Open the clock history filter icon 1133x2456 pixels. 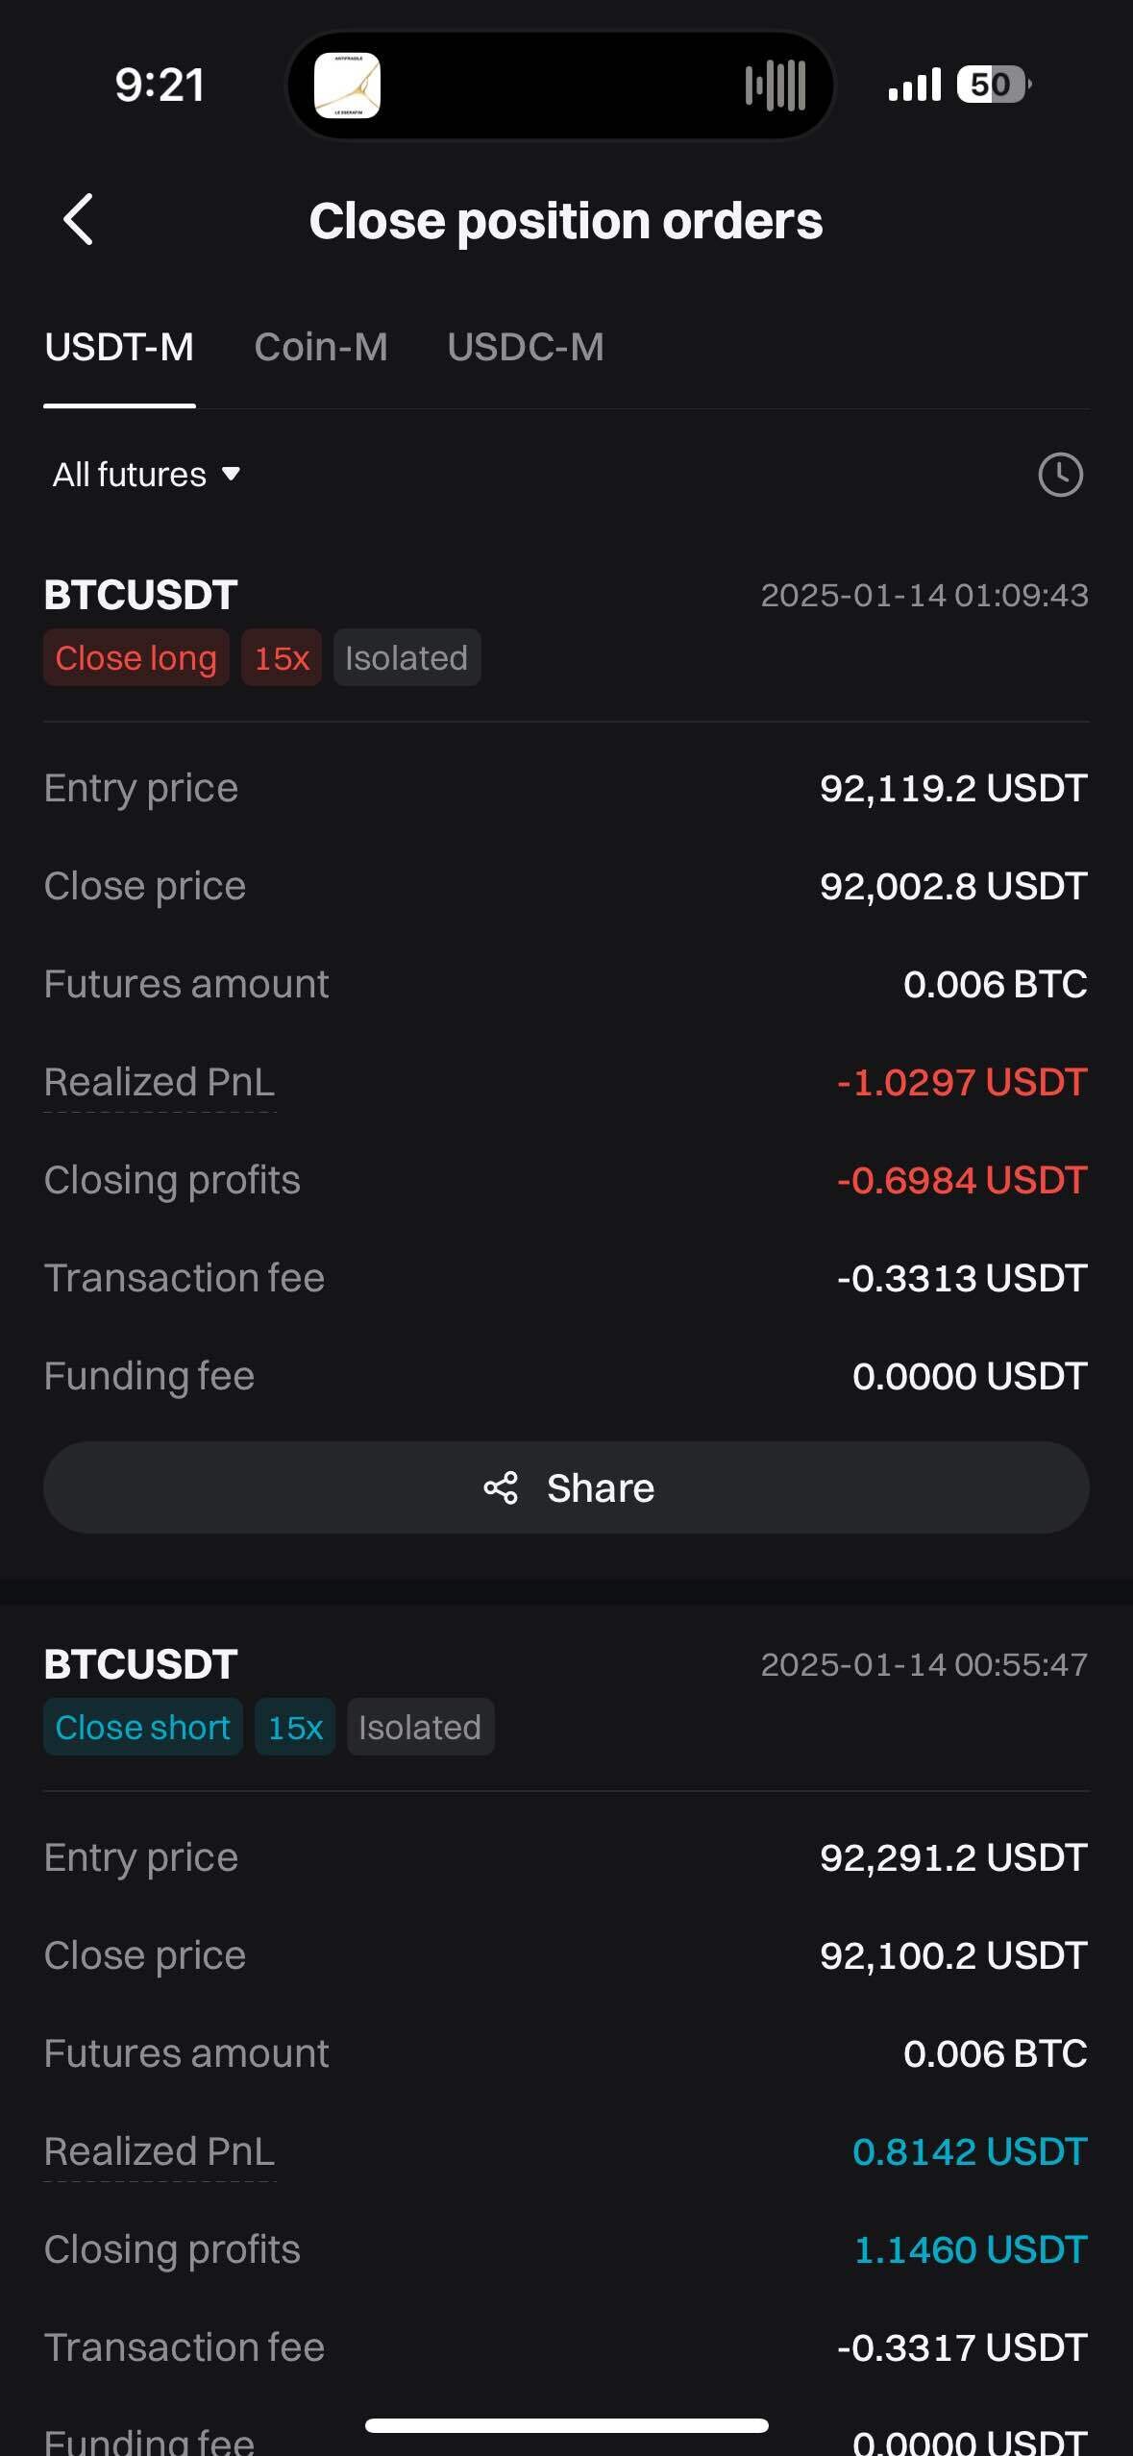point(1060,475)
